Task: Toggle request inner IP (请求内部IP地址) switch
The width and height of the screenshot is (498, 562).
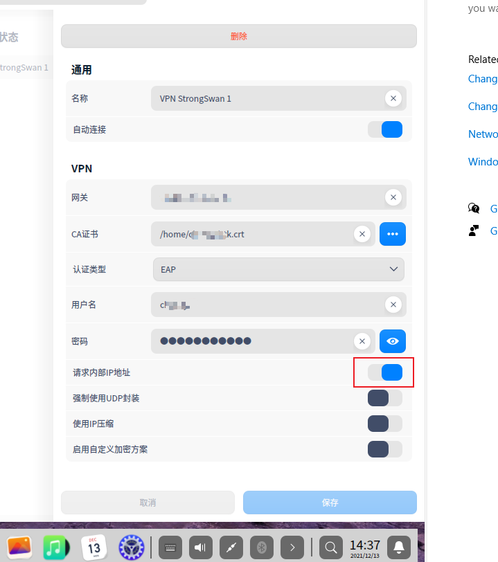Action: pyautogui.click(x=385, y=372)
